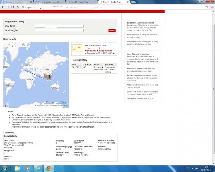Switch to the Google tab
The width and height of the screenshot is (215, 172).
(x=16, y=2)
